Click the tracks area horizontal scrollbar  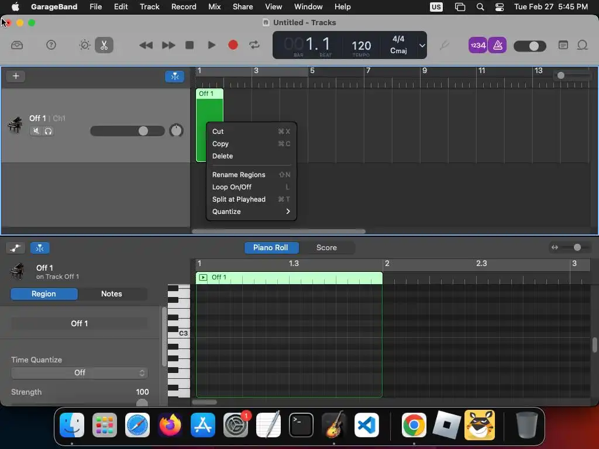[278, 232]
